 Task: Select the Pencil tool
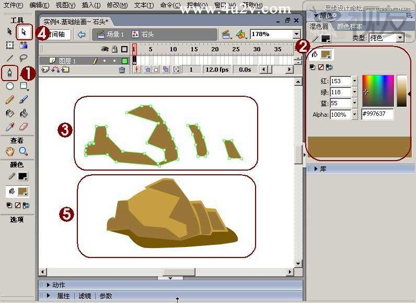(x=10, y=99)
